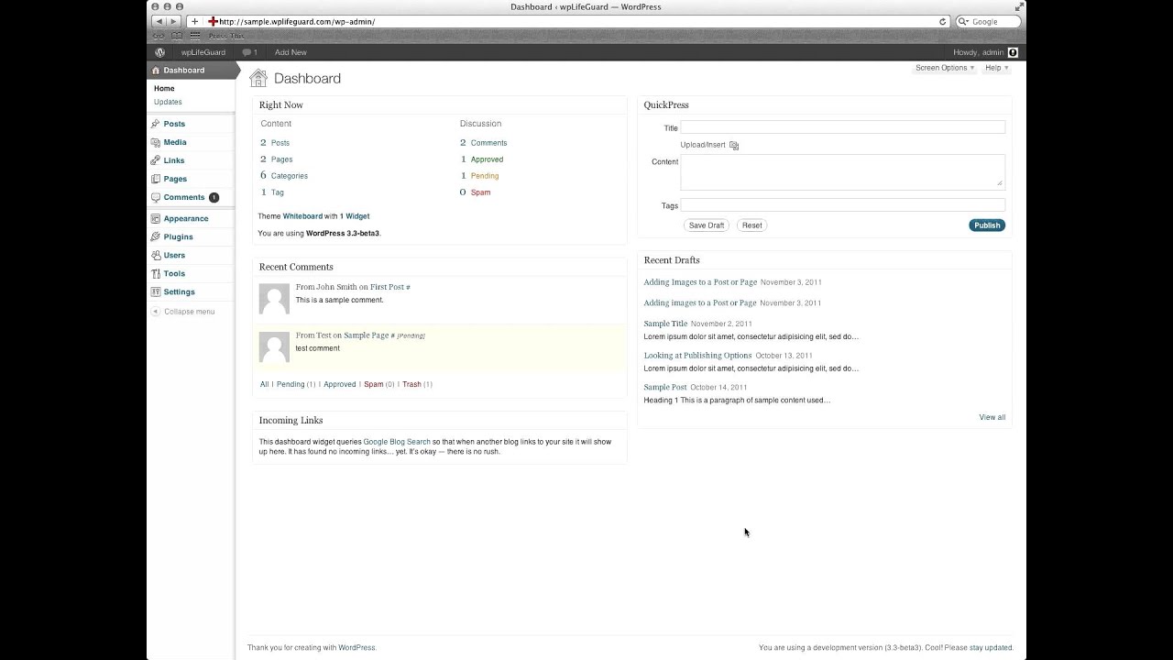This screenshot has width=1173, height=660.
Task: Open the Add New admin bar menu
Action: coord(291,52)
